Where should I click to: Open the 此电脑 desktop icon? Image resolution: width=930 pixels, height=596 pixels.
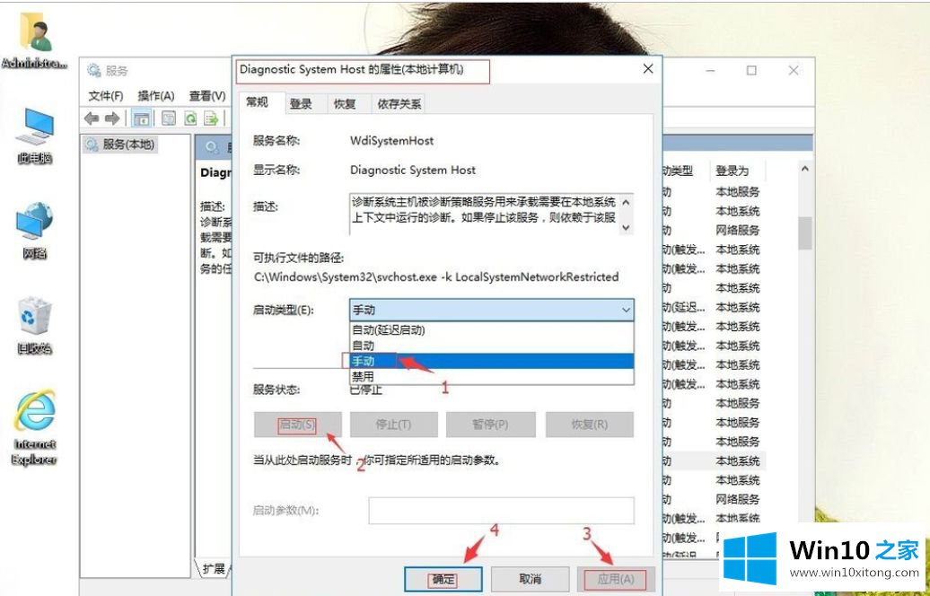click(35, 135)
